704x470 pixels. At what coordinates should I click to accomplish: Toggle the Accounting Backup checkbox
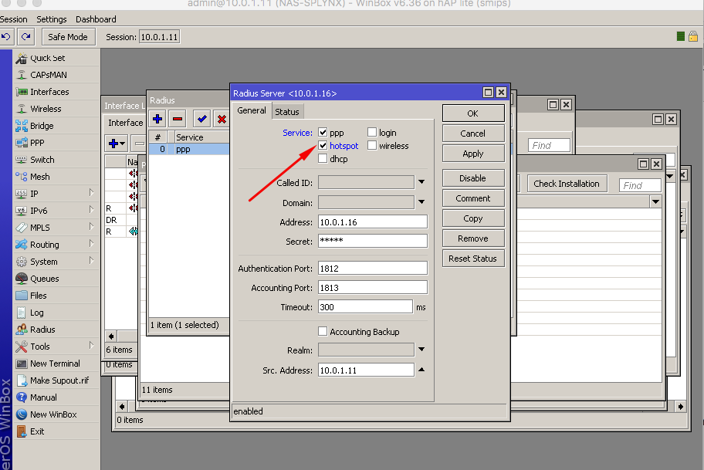coord(323,332)
